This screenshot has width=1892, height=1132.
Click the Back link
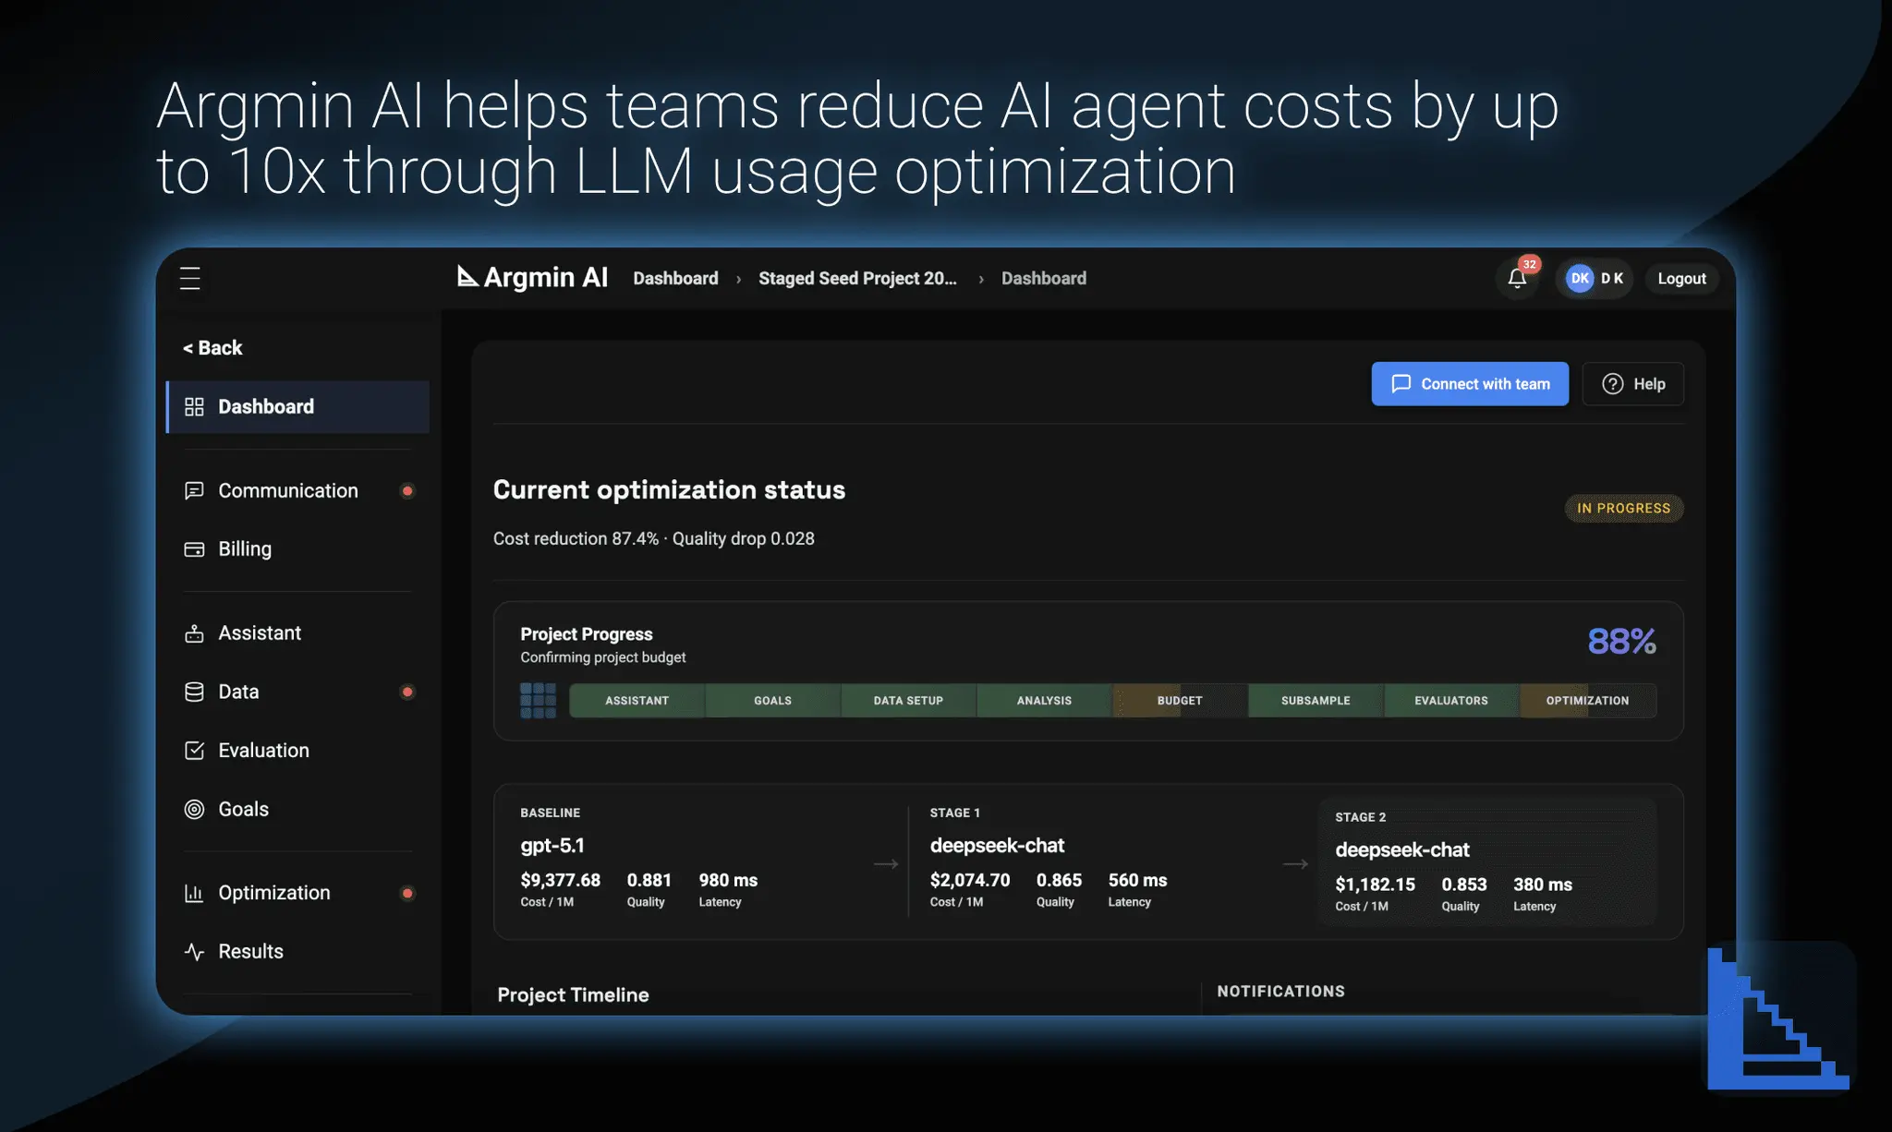[212, 348]
